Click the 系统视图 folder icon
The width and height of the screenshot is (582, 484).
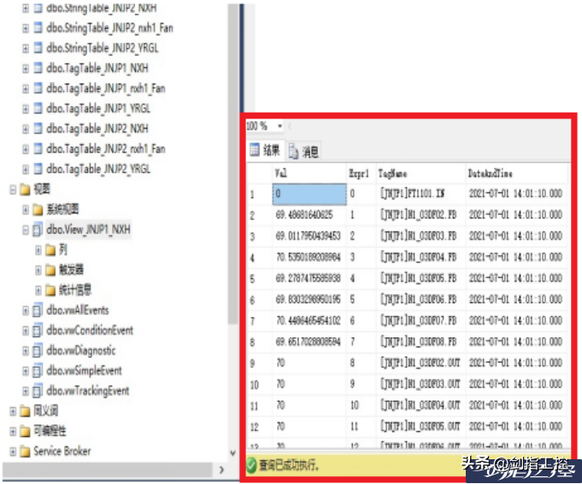coord(38,210)
